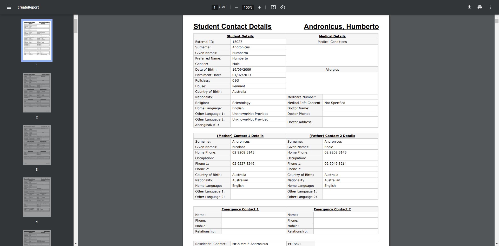The height and width of the screenshot is (246, 499).
Task: Go to page 4 thumbnail
Action: [x=37, y=197]
